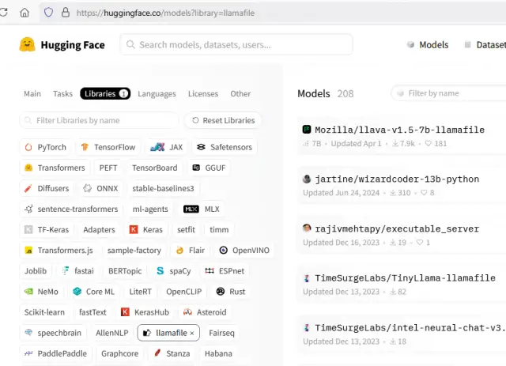Click the ESPnet icon
The height and width of the screenshot is (366, 506).
click(210, 271)
